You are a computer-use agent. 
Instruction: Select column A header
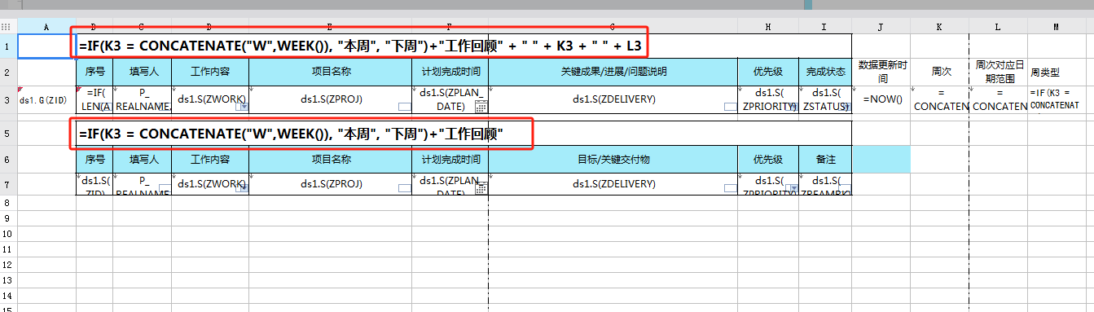(x=46, y=27)
